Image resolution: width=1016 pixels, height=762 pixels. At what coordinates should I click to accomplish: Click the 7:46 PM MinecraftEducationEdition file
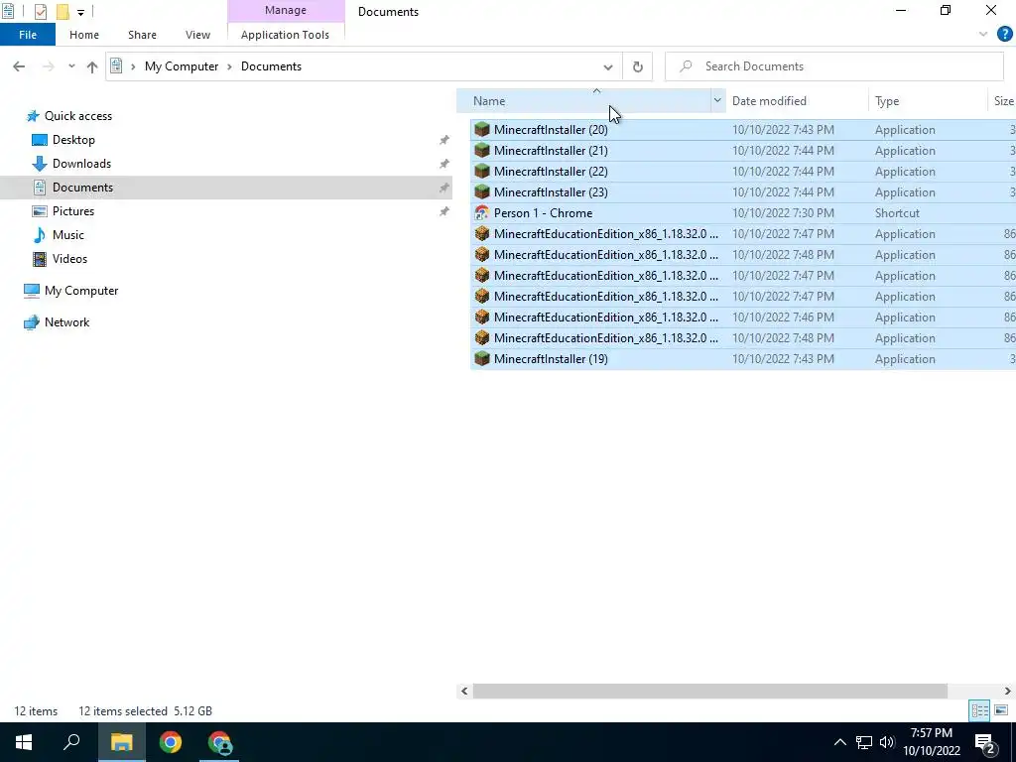point(742,317)
